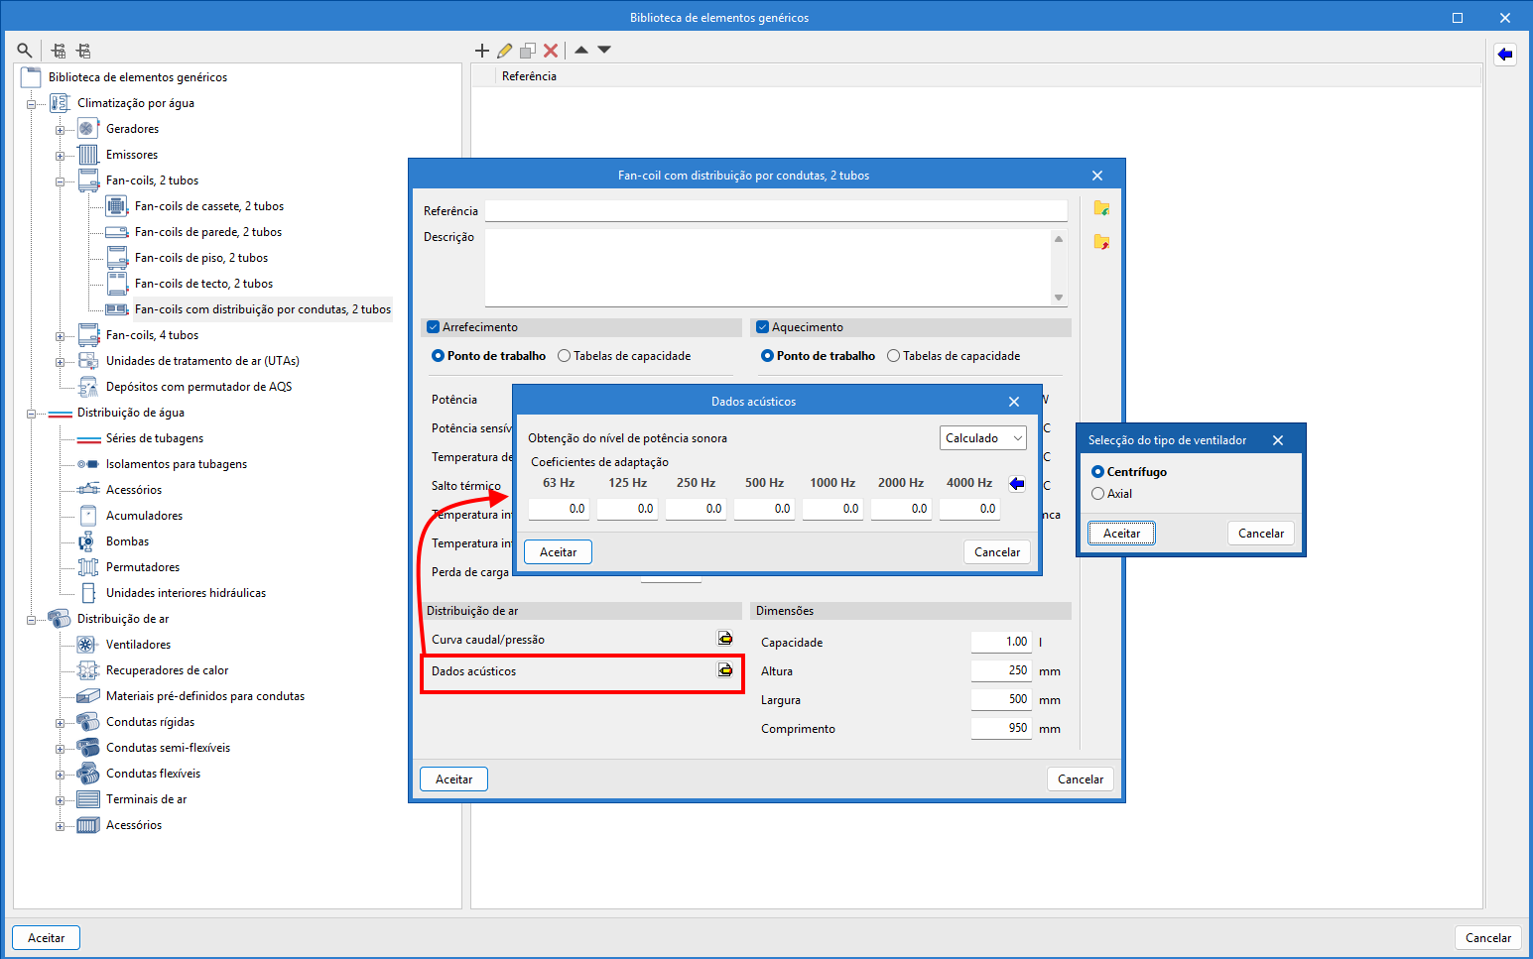Select Recuperadores de calor in tree

coord(167,670)
